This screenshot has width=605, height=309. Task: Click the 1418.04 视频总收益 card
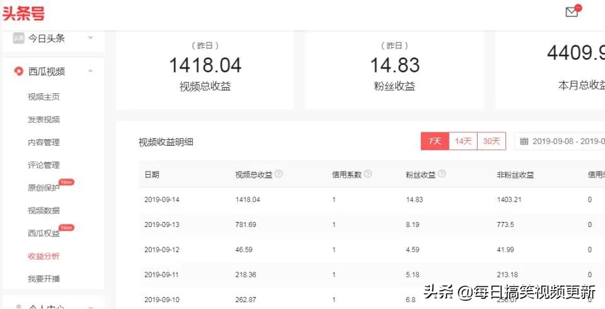pos(205,69)
